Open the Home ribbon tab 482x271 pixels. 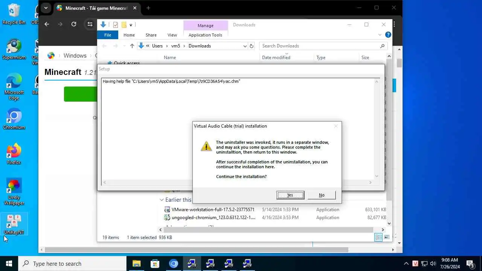(129, 35)
